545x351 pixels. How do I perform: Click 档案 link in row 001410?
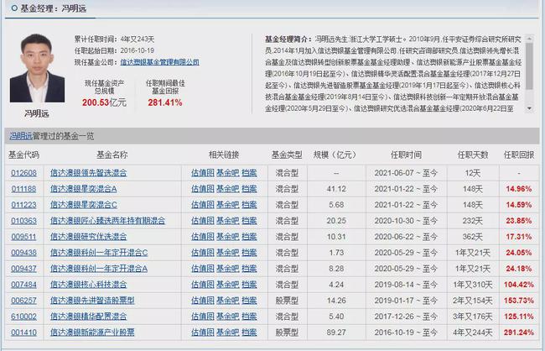pos(249,333)
